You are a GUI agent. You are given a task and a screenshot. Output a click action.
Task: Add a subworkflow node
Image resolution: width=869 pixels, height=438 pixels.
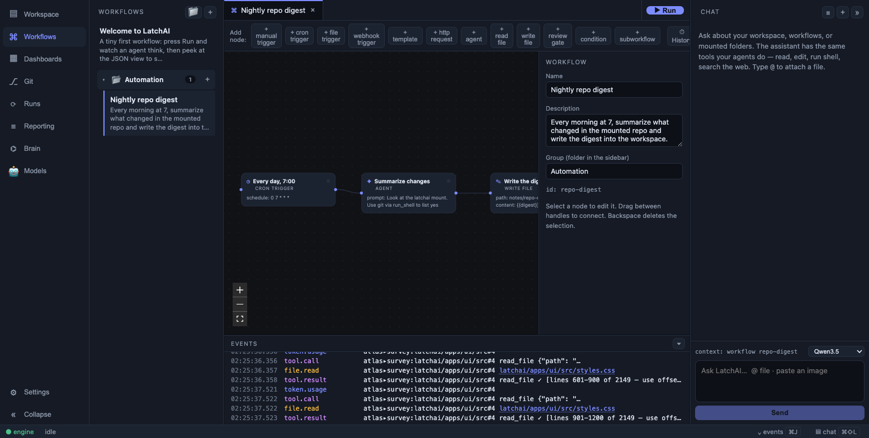coord(637,36)
